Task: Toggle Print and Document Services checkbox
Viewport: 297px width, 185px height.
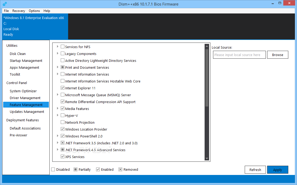Action: pyautogui.click(x=63, y=67)
